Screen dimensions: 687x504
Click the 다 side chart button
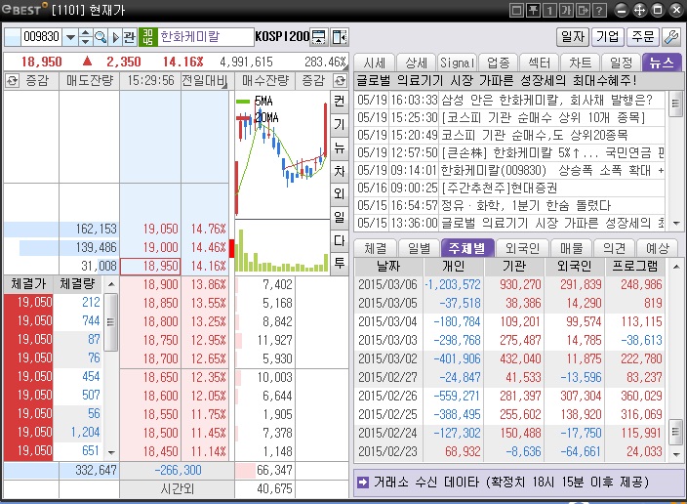point(340,240)
